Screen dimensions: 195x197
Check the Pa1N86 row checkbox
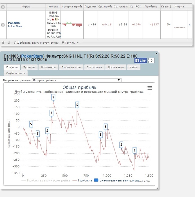pos(3,25)
